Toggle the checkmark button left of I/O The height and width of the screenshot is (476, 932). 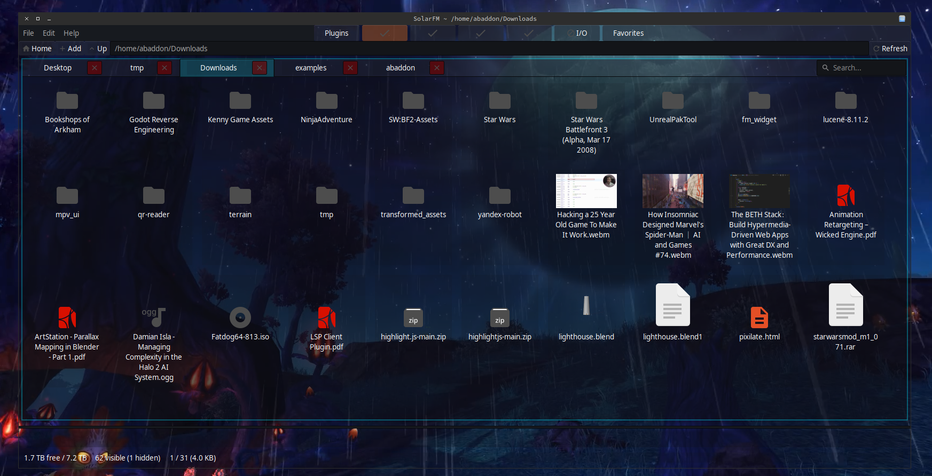pyautogui.click(x=528, y=33)
